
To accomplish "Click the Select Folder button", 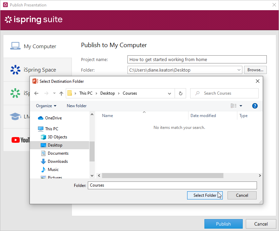I will point(205,195).
